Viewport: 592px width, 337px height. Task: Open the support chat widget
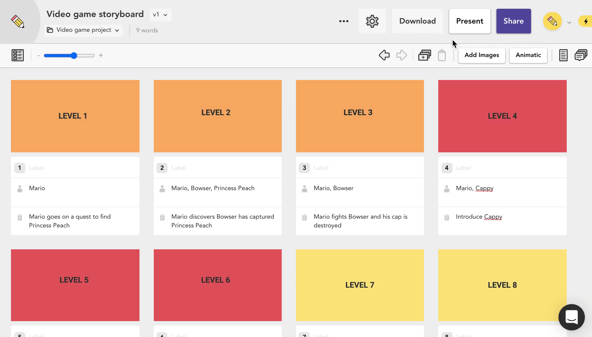(571, 317)
